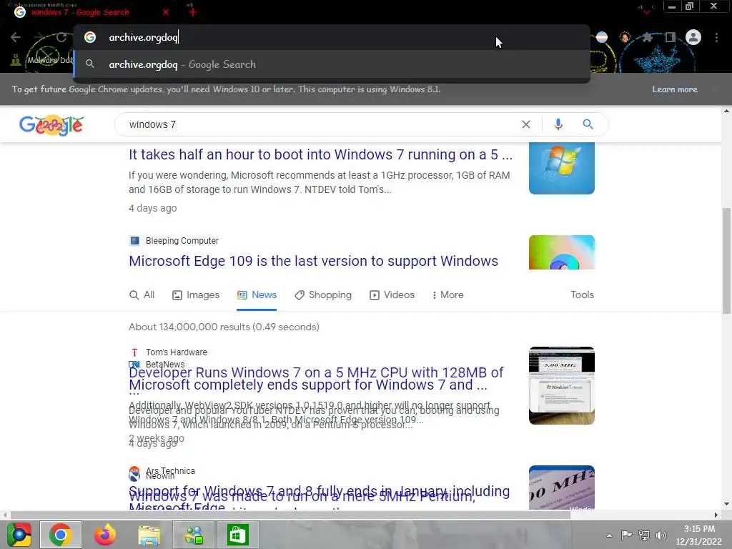This screenshot has width=732, height=549.
Task: Switch to the All results tab
Action: pos(142,295)
